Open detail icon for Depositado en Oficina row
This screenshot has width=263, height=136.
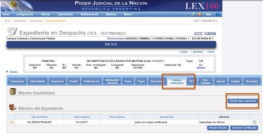254,122
